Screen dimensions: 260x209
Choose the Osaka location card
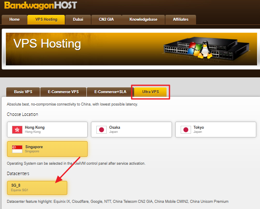point(131,130)
